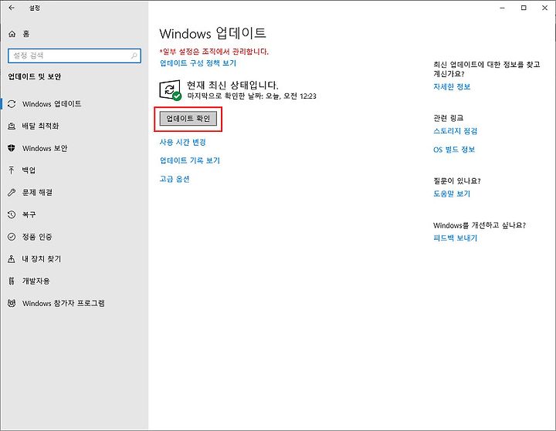Maximize the settings window
This screenshot has width=556, height=431.
524,8
